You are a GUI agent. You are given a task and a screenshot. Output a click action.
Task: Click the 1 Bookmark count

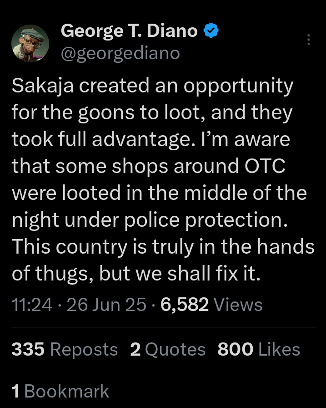[60, 391]
